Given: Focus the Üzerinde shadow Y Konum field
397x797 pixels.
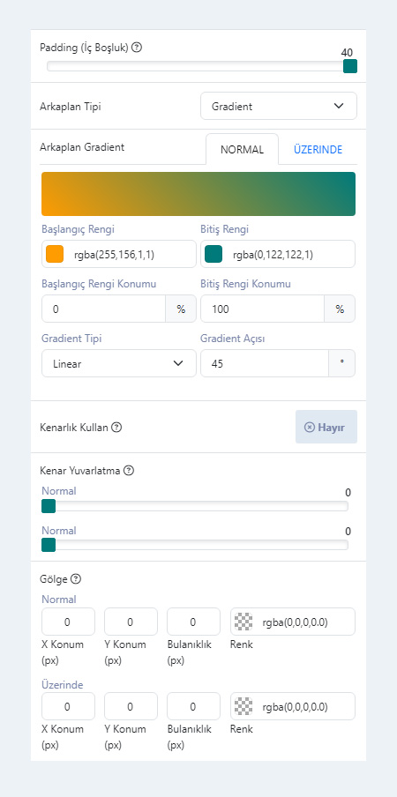Looking at the screenshot, I should tap(131, 706).
